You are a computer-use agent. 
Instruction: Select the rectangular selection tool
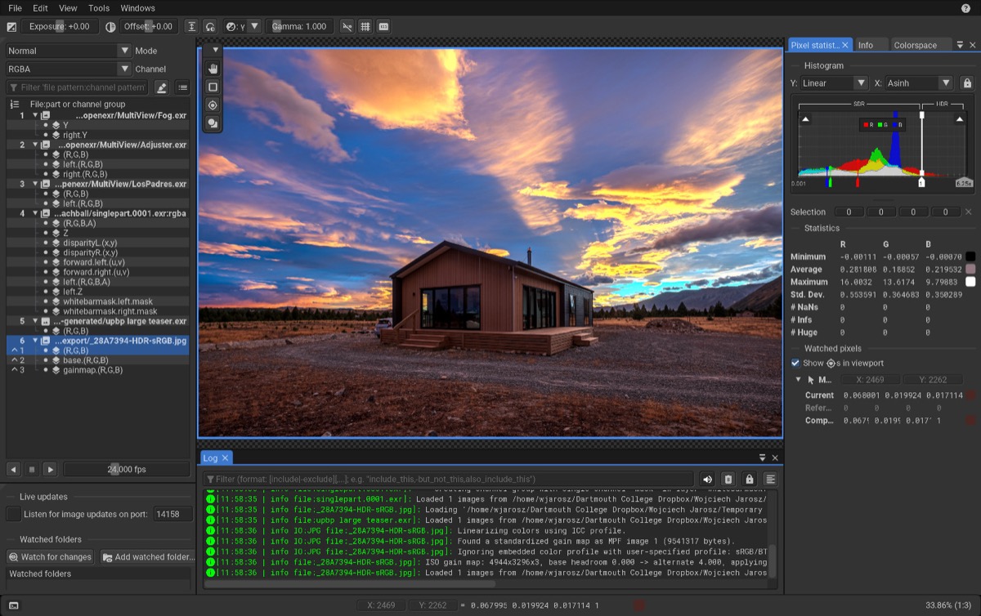213,87
